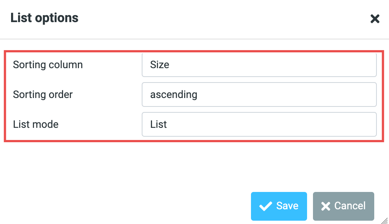This screenshot has width=389, height=224.
Task: Cancel the list options changes
Action: (x=344, y=206)
